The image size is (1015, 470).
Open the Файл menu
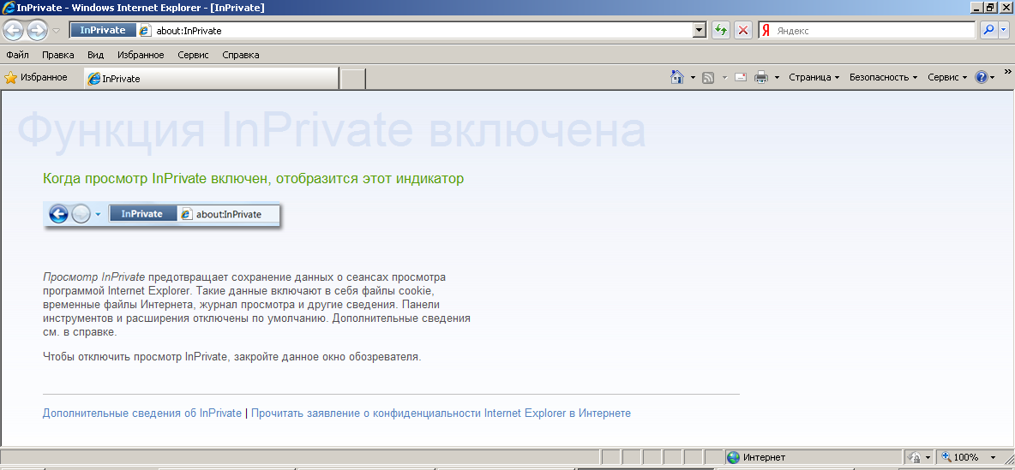17,55
